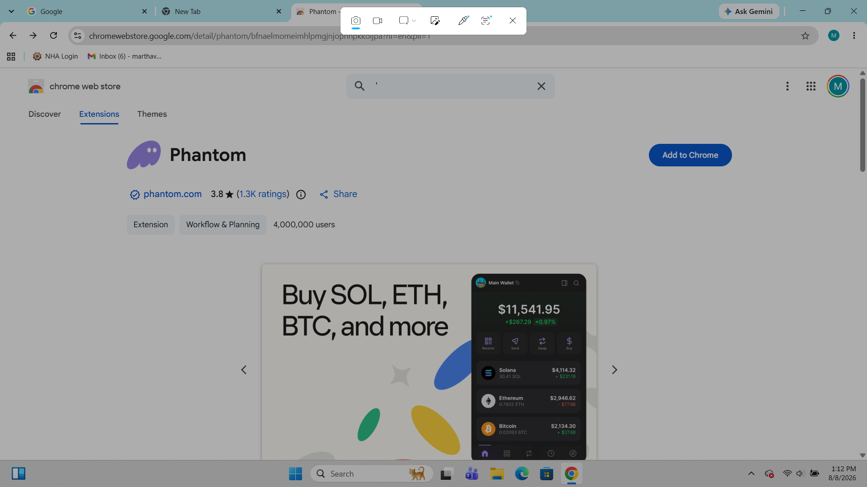Click the Extension category chip
This screenshot has height=487, width=867.
(150, 225)
